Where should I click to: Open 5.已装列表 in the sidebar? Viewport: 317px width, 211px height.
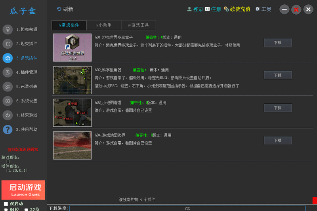[x=27, y=87]
